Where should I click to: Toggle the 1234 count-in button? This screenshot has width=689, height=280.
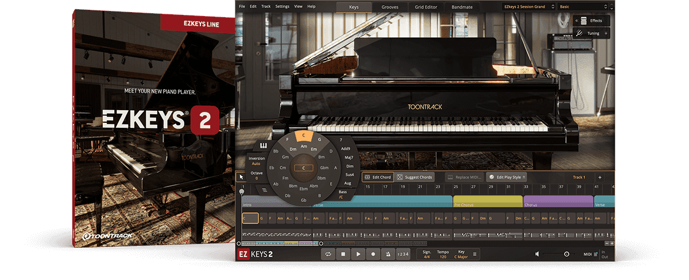(404, 254)
